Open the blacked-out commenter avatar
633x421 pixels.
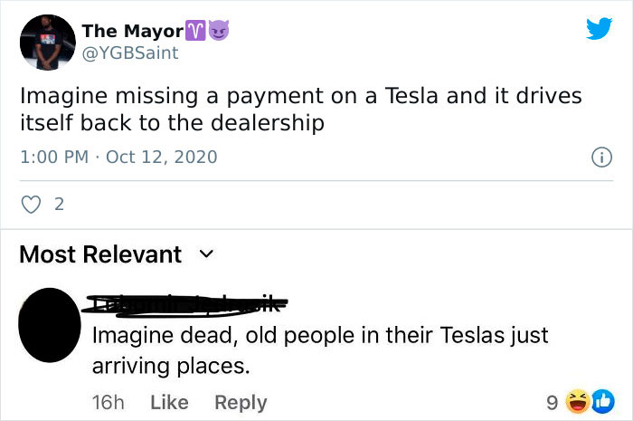point(49,325)
